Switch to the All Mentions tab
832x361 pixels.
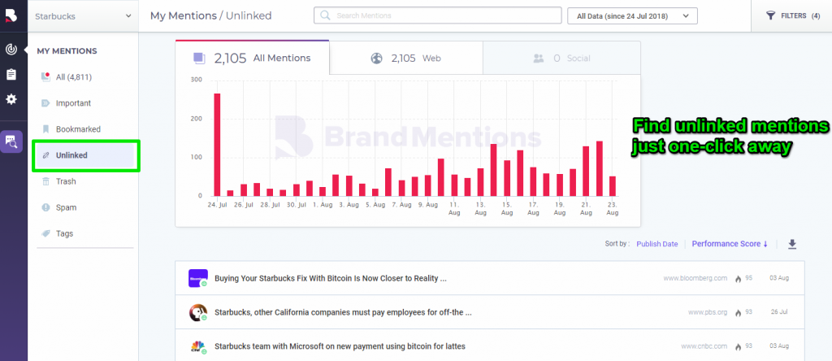tap(252, 58)
